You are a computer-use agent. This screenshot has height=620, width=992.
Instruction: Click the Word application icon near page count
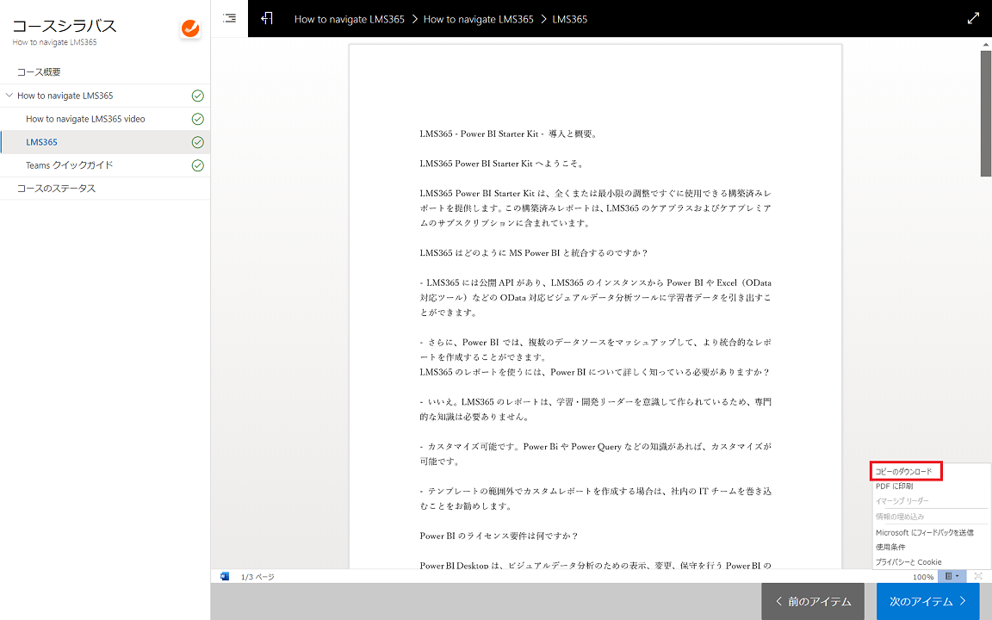click(x=224, y=576)
